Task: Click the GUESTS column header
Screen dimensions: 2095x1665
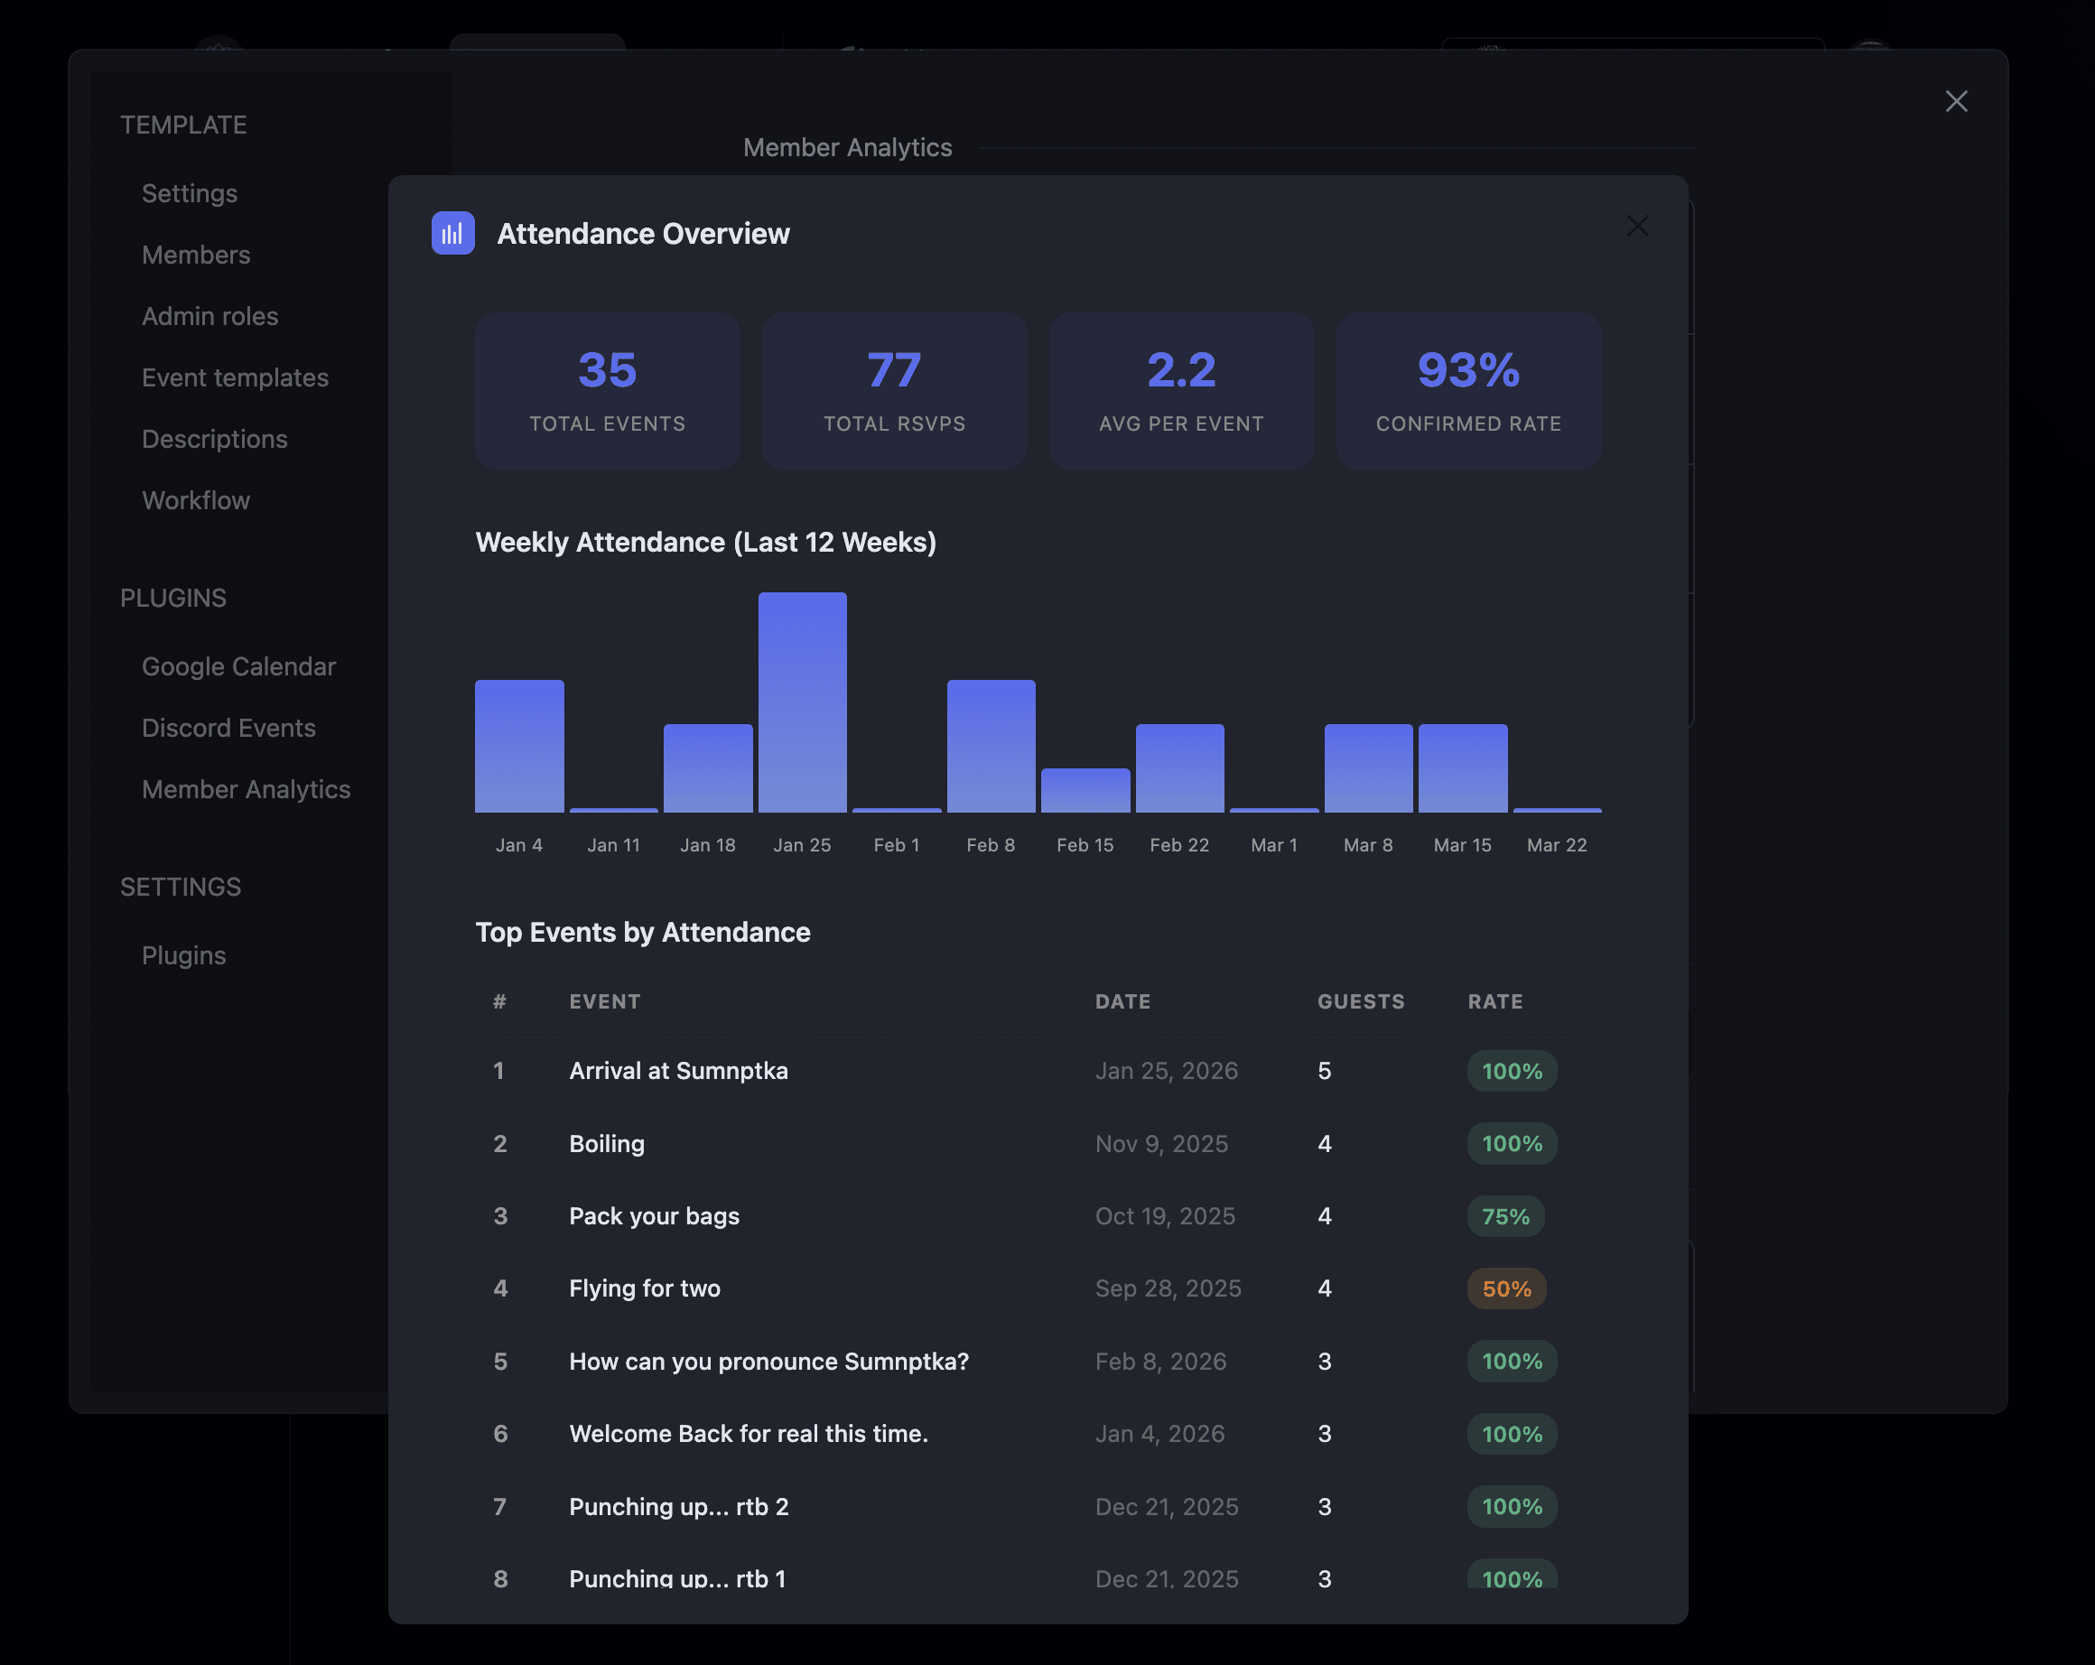Action: point(1360,1001)
